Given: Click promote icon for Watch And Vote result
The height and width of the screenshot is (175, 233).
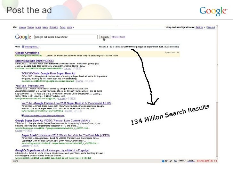Looking at the screenshot, I should [35, 146].
